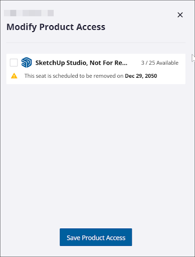195x257 pixels.
Task: Click the yellow warning triangle icon
Action: point(14,76)
